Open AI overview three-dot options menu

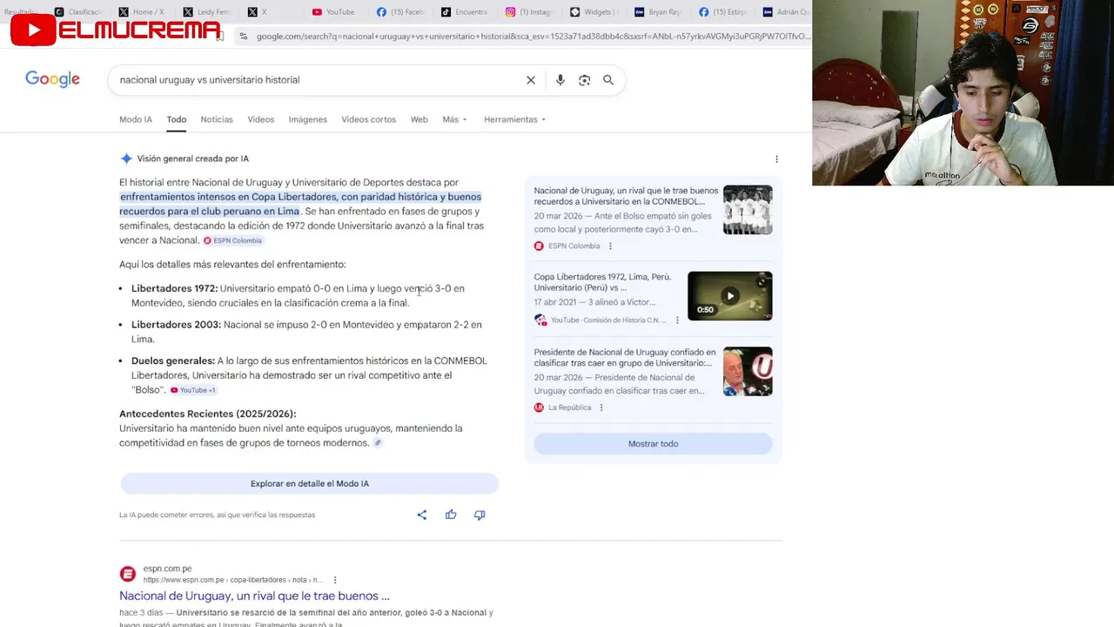point(776,159)
